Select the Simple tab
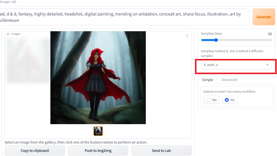This screenshot has height=156, width=277. coord(208,80)
